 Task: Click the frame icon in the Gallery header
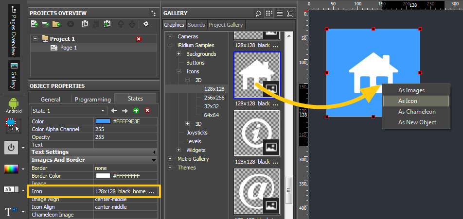tap(290, 13)
